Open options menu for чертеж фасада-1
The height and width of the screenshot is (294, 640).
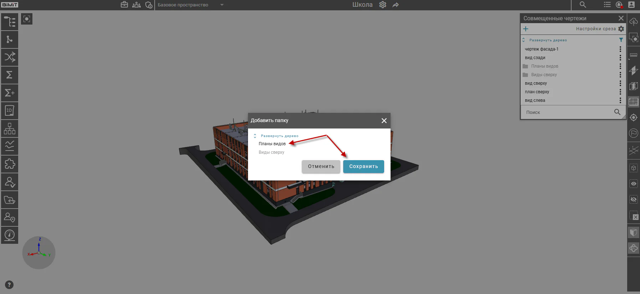(x=620, y=49)
